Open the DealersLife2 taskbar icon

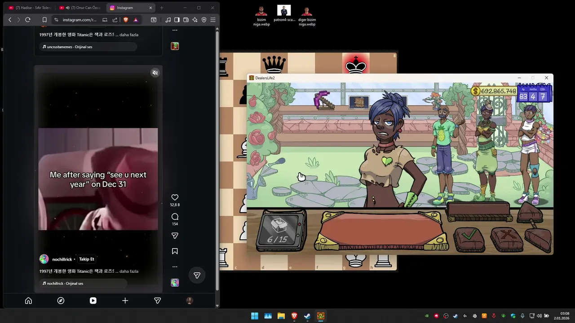(x=321, y=316)
